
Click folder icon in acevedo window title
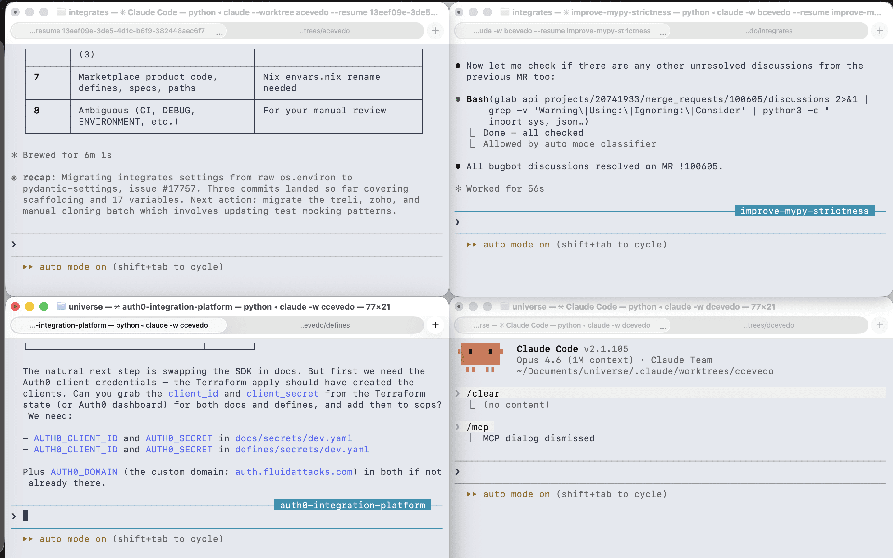[x=61, y=12]
